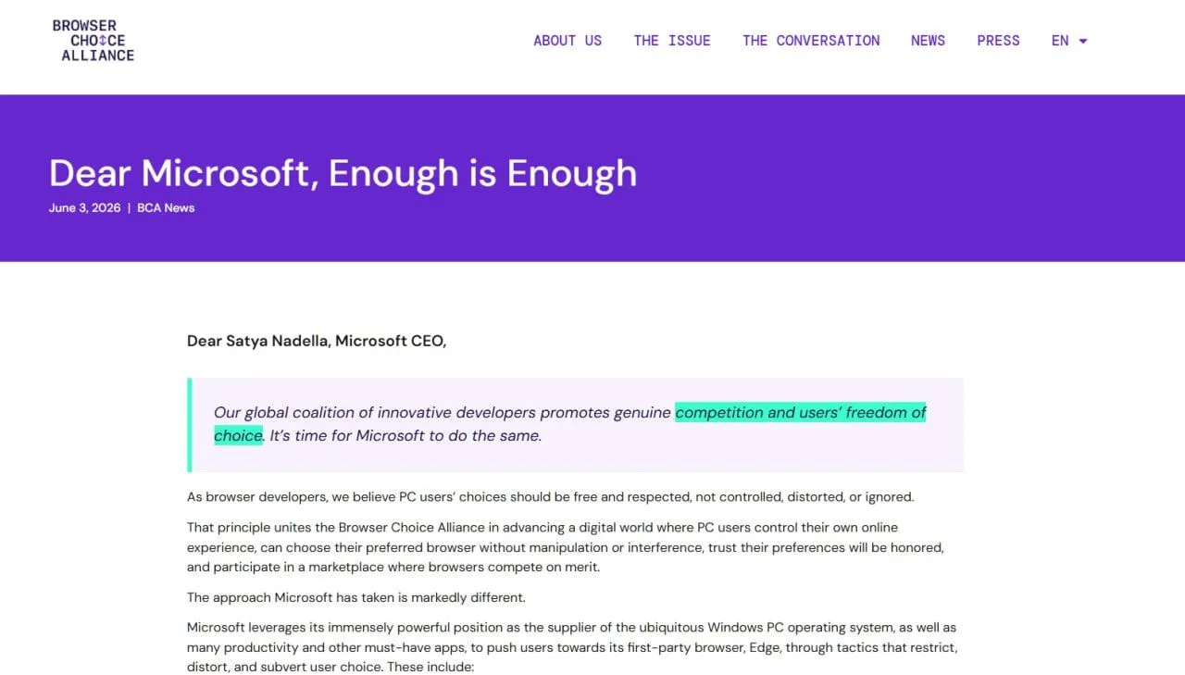Image resolution: width=1185 pixels, height=675 pixels.
Task: Click the Browser Choice Alliance logo
Action: [x=94, y=41]
